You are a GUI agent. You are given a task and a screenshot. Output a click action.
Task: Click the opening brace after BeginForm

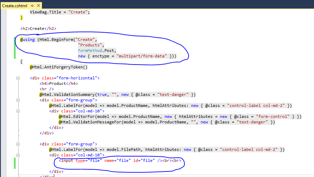21,62
